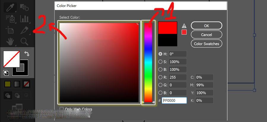Click the M field showing 99%
Screen dimensions: 267x122
click(204, 85)
